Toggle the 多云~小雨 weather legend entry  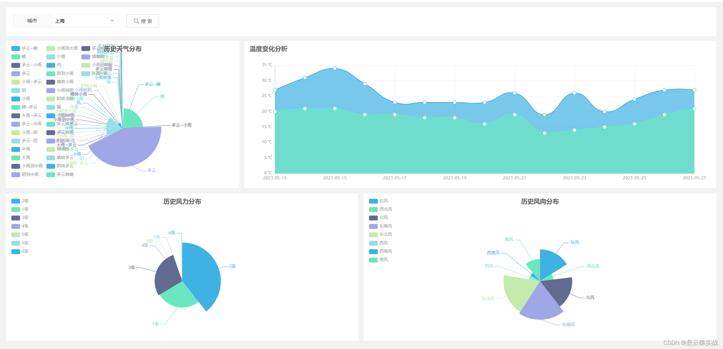26,65
